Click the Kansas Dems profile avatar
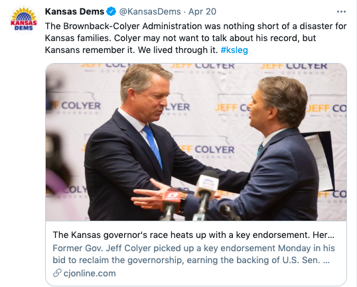The height and width of the screenshot is (287, 357). point(24,20)
